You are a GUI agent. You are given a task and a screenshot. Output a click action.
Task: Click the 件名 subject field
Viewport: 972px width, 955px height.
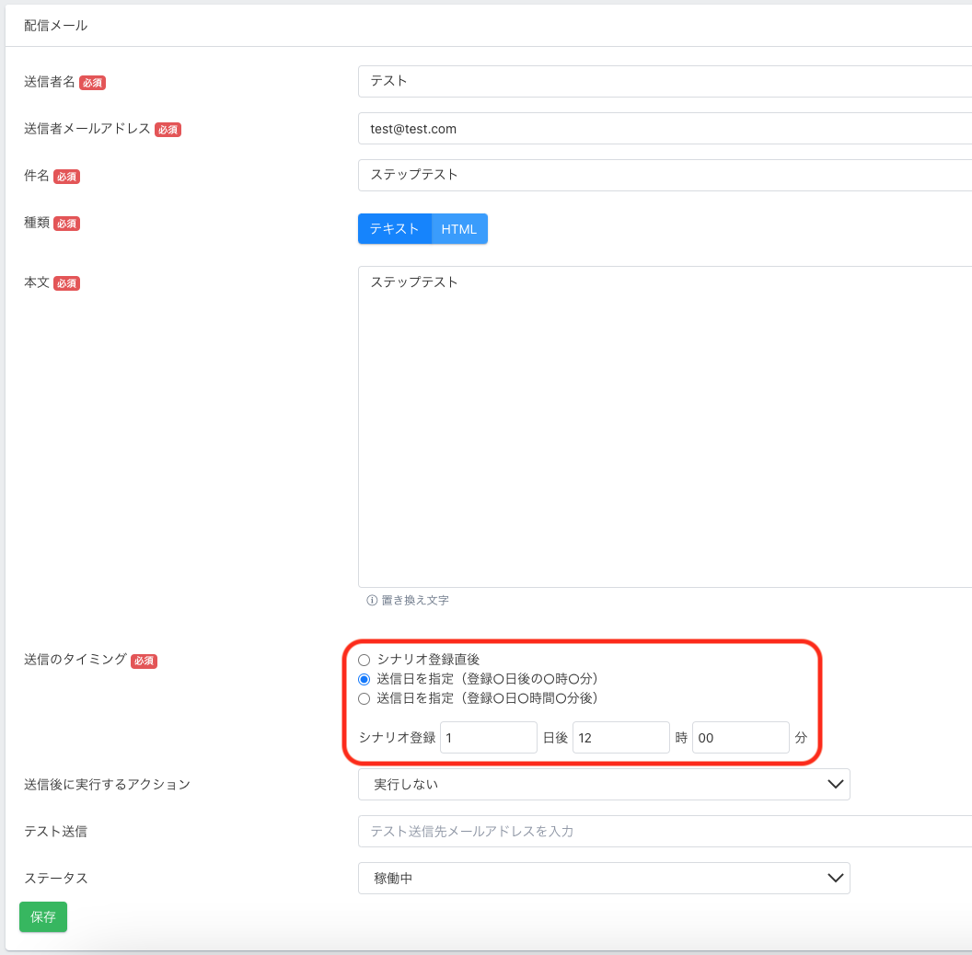pos(663,176)
